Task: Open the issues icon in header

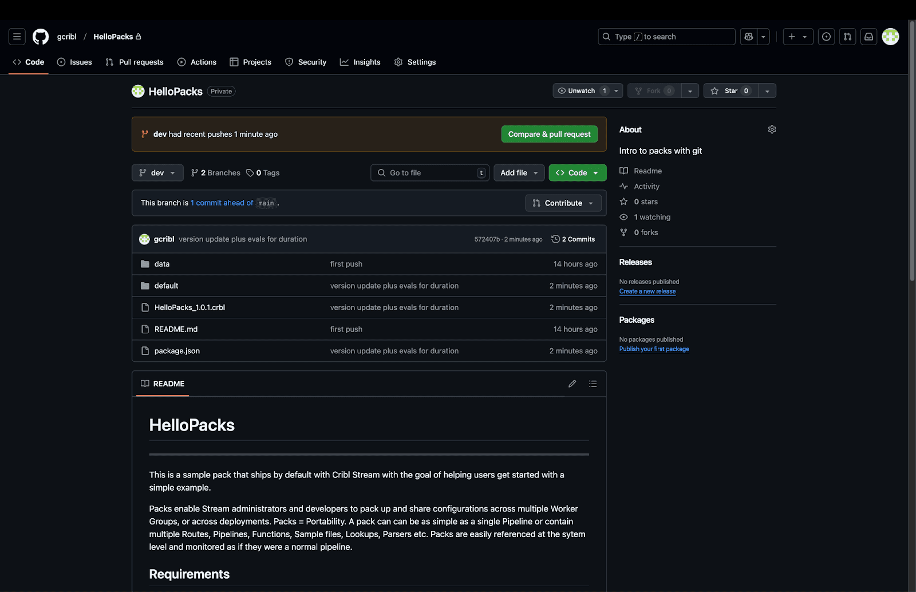Action: [x=826, y=37]
